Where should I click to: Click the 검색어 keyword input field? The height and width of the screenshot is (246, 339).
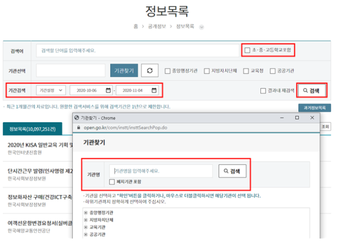click(138, 50)
